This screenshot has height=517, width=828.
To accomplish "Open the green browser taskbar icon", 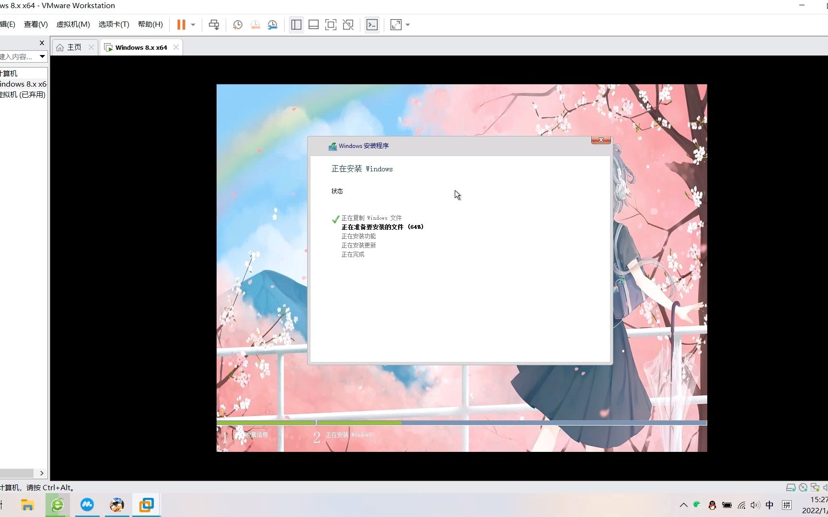I will pos(57,505).
